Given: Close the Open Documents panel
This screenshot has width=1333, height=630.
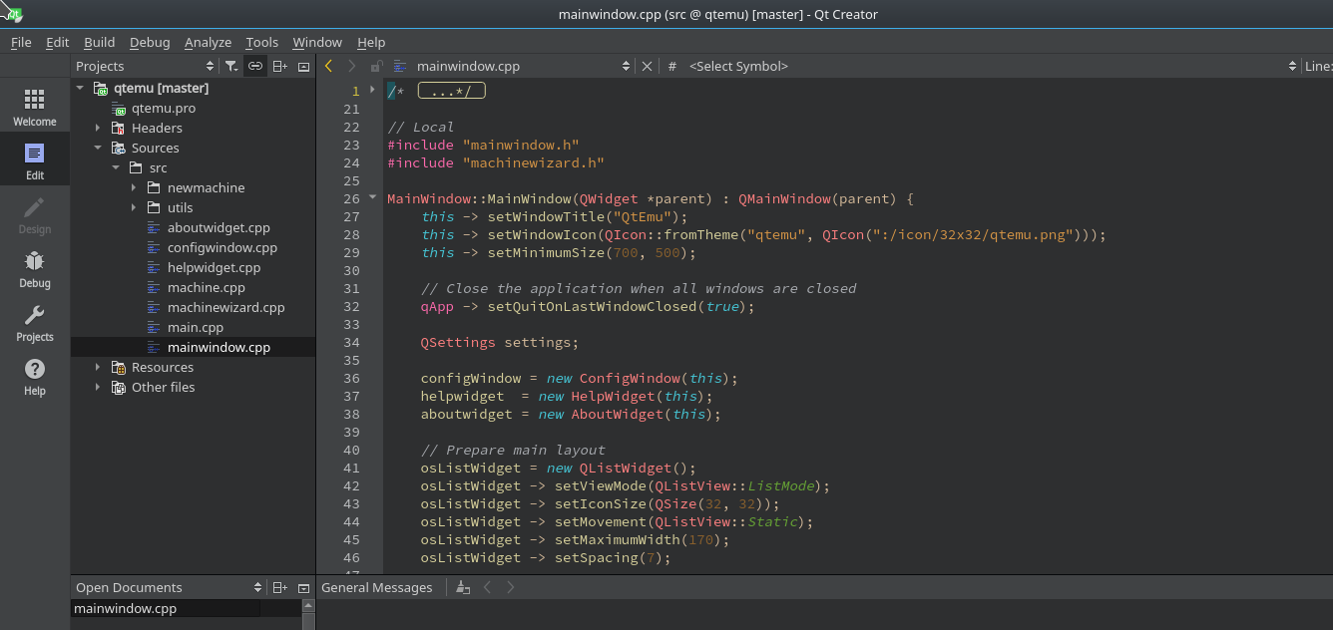Looking at the screenshot, I should 303,587.
